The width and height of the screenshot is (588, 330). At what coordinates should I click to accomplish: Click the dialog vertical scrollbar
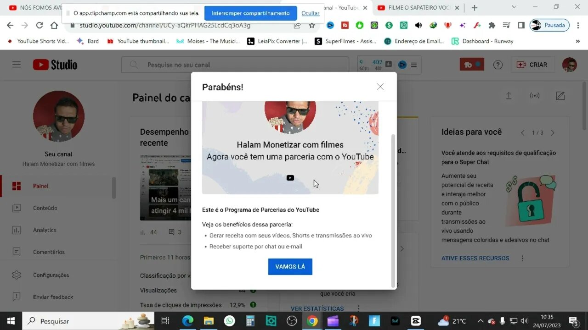393,211
